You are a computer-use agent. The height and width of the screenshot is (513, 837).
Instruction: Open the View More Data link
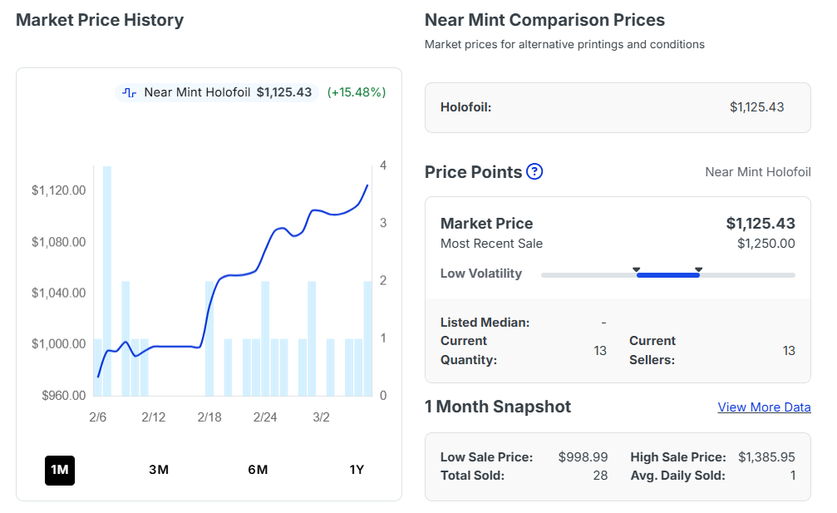click(x=764, y=407)
